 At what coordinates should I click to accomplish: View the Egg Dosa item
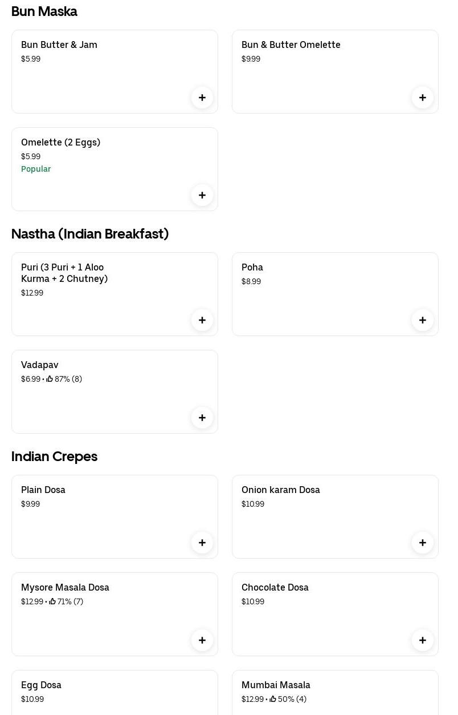click(x=41, y=685)
